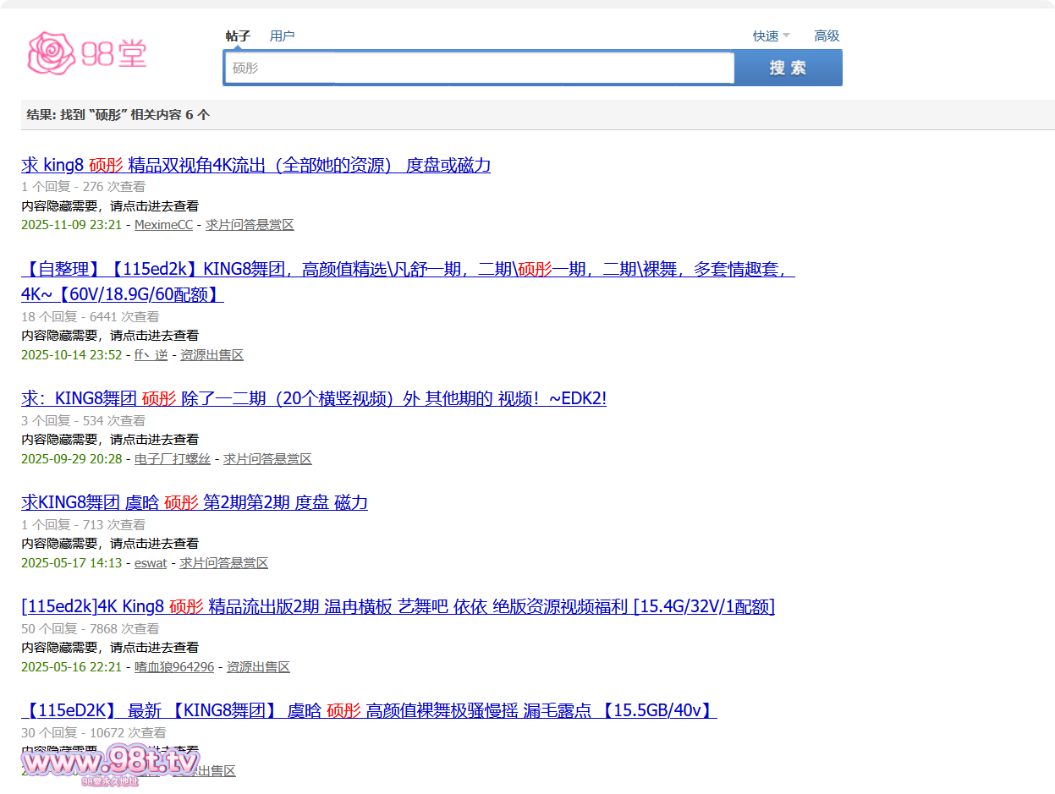1055x794 pixels.
Task: Open the 【自整理】【115ed2k】 result title
Action: tap(406, 270)
